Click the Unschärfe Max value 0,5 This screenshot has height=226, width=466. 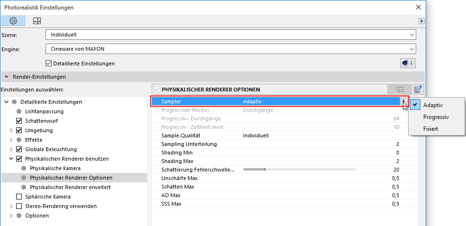[x=395, y=178]
